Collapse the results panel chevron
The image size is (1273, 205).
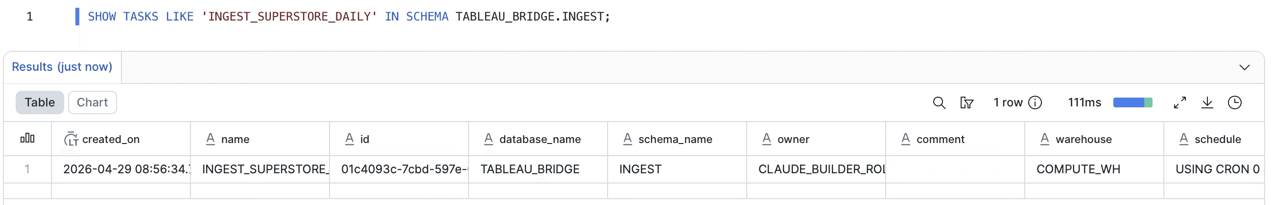1244,67
